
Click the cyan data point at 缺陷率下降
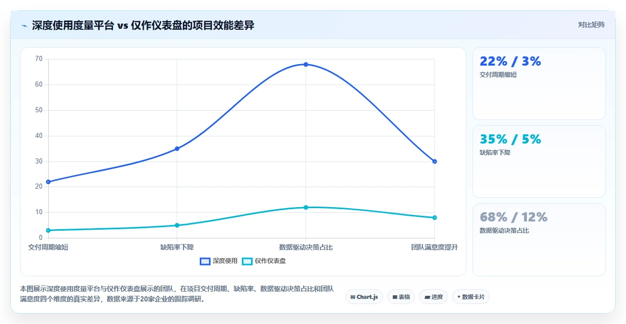[x=177, y=225]
